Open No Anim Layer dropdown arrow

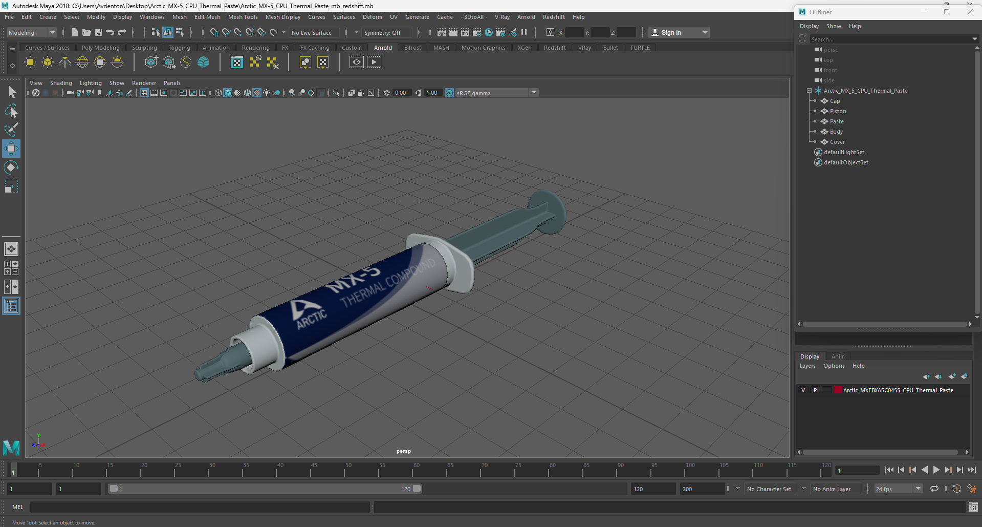tap(804, 489)
